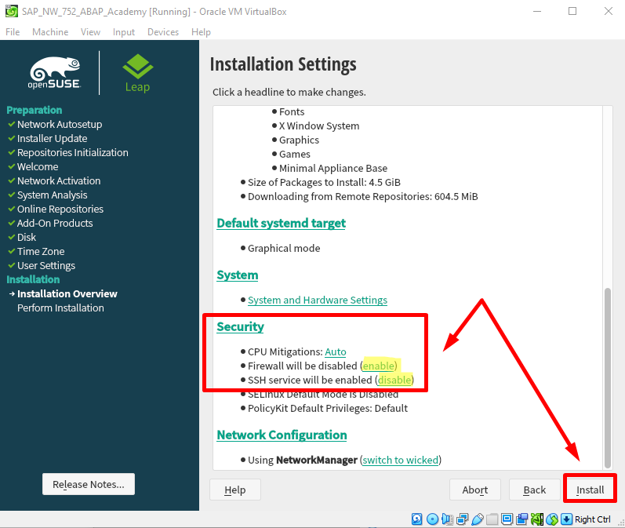Click 'Downloading from Remote Repositories' line
The image size is (625, 528).
[363, 196]
